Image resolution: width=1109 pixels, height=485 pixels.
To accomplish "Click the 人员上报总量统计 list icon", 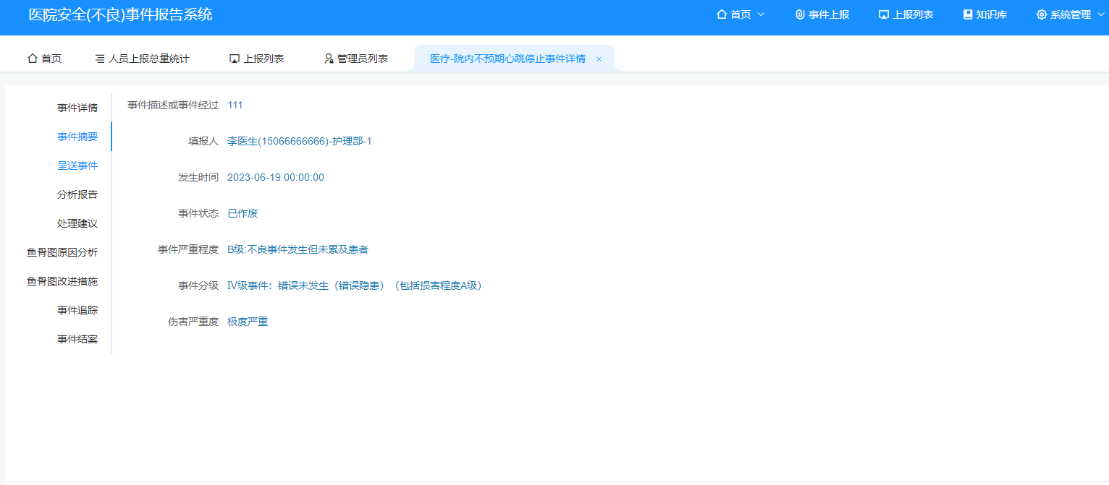I will (x=101, y=59).
